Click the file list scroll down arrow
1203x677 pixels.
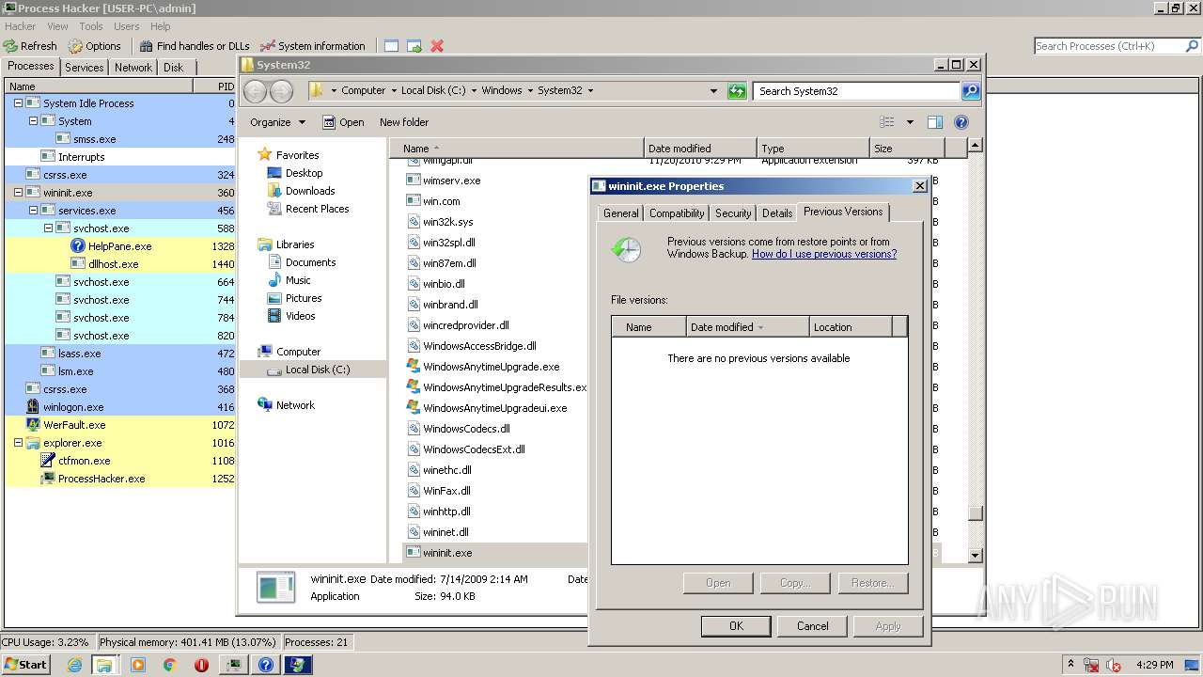click(x=976, y=555)
